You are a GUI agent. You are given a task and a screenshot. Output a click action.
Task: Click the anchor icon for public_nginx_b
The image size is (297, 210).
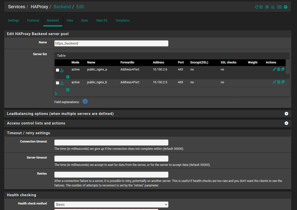coord(62,83)
